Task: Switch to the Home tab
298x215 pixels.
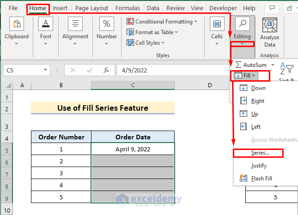Action: 37,8
